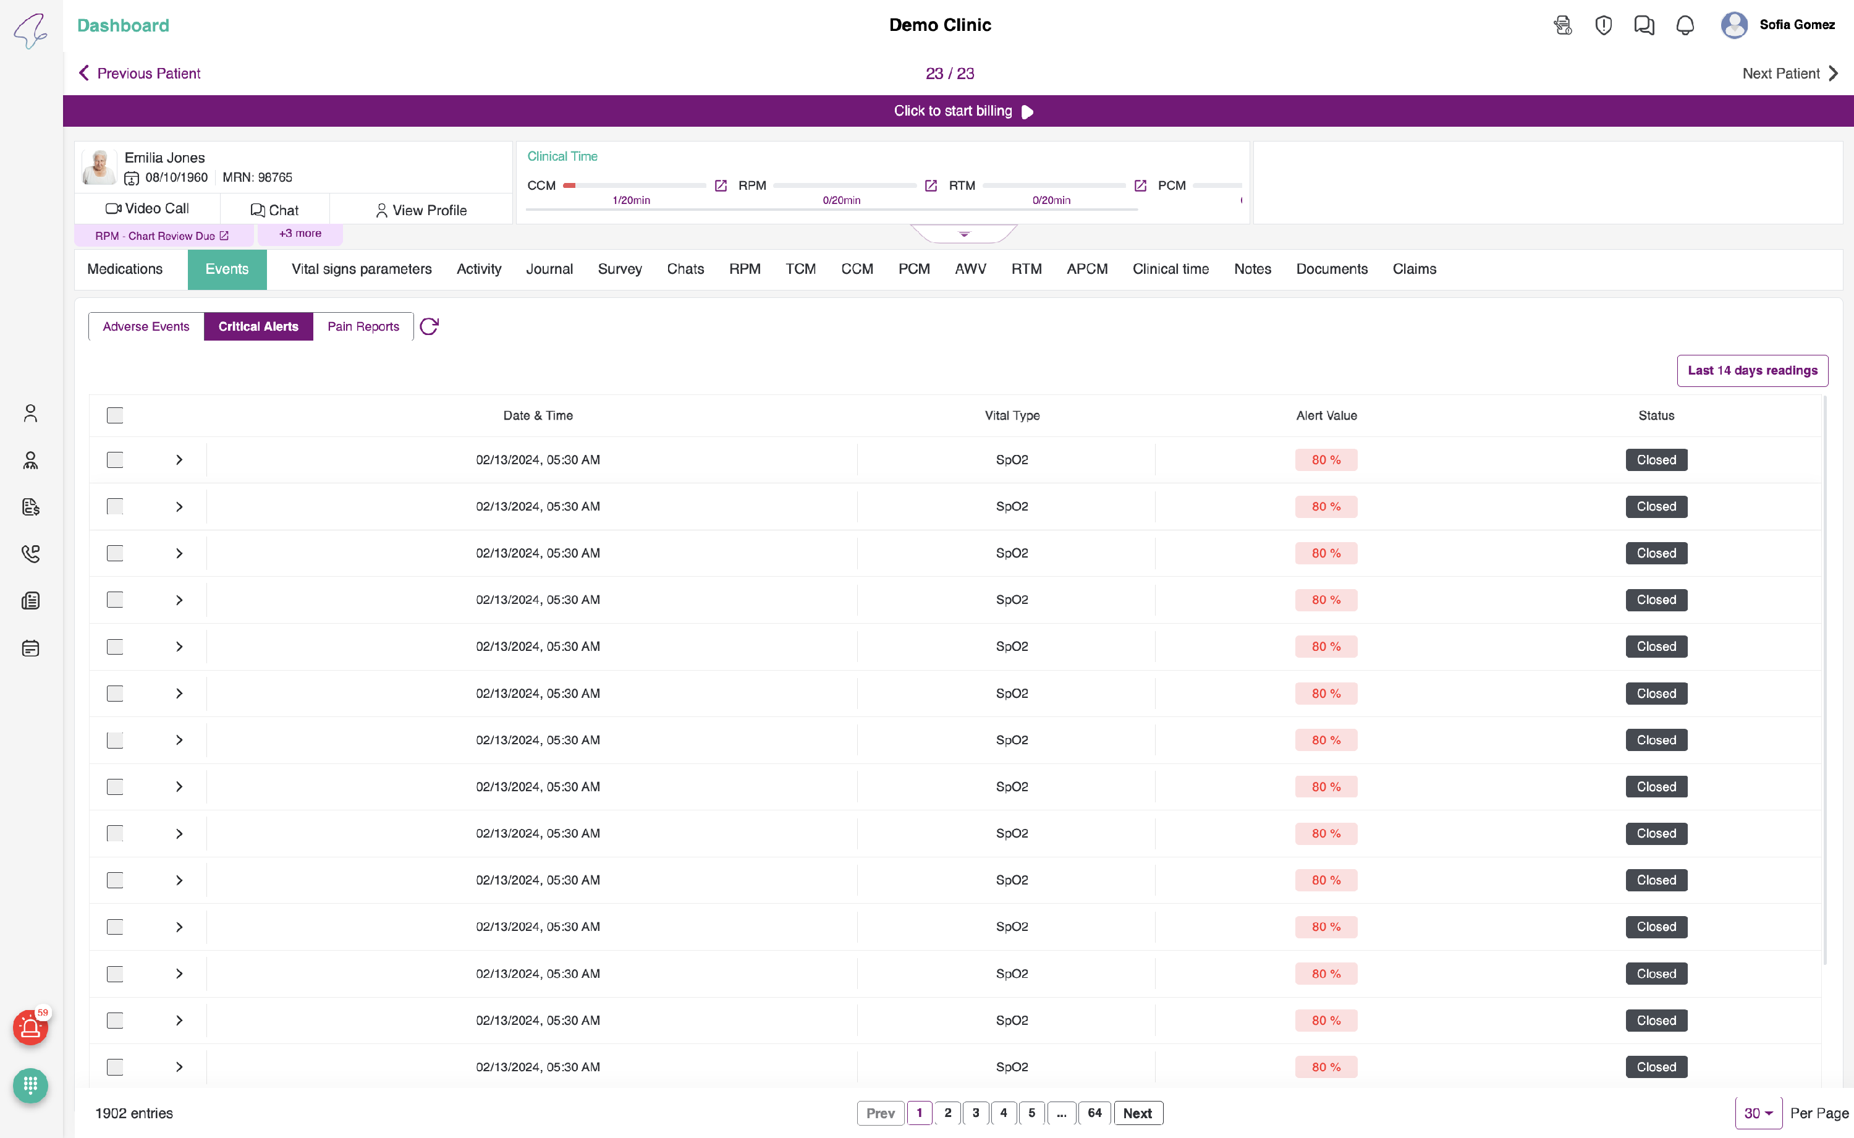This screenshot has height=1138, width=1854.
Task: Click the refresh icon beside Pain Reports
Action: click(x=429, y=326)
